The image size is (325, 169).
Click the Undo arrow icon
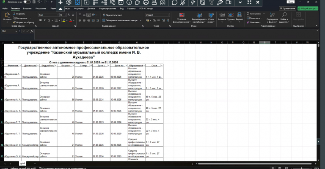[39, 2]
